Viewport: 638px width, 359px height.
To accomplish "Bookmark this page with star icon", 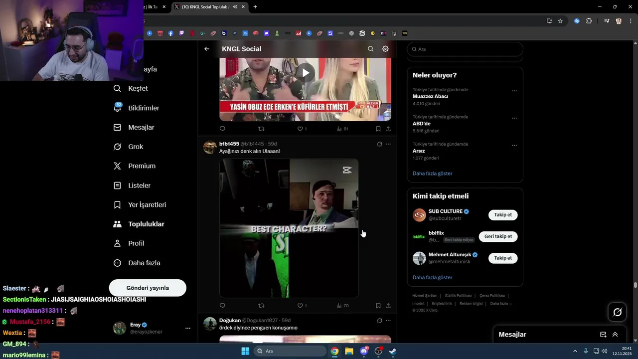I will click(x=560, y=21).
